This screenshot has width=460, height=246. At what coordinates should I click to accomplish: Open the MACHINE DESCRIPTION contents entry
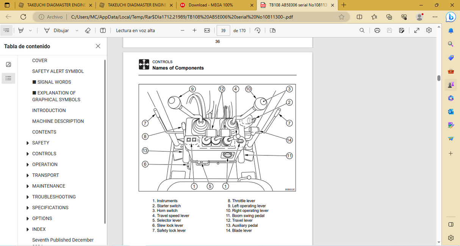click(x=58, y=121)
